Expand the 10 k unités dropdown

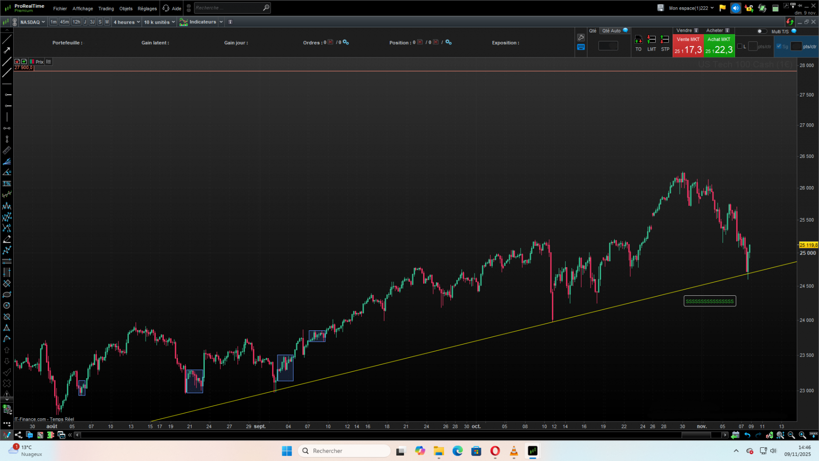coord(158,22)
